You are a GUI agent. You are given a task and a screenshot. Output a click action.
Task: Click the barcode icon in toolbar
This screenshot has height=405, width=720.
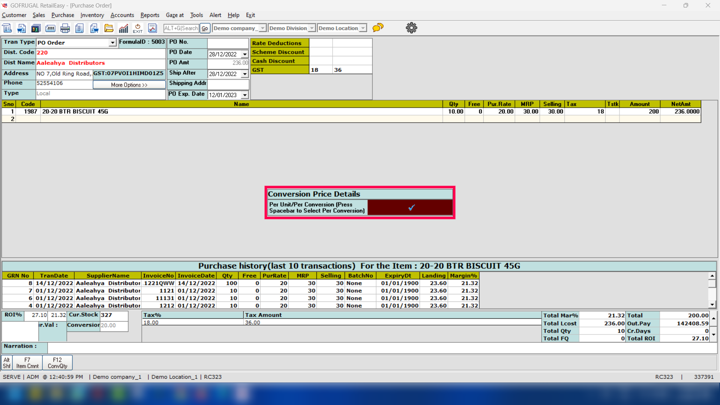pos(50,28)
